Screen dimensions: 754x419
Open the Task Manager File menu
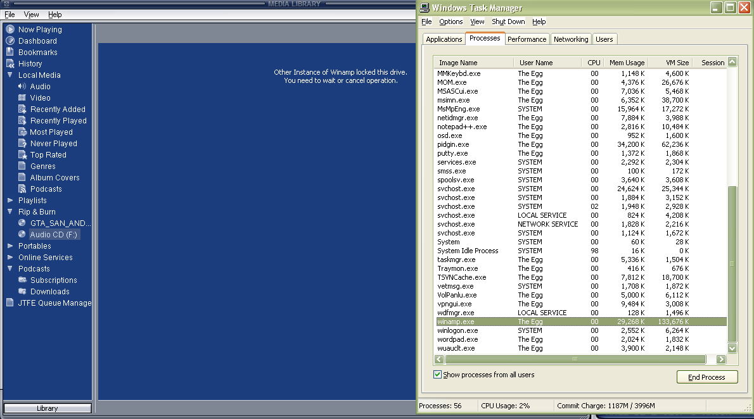(426, 22)
